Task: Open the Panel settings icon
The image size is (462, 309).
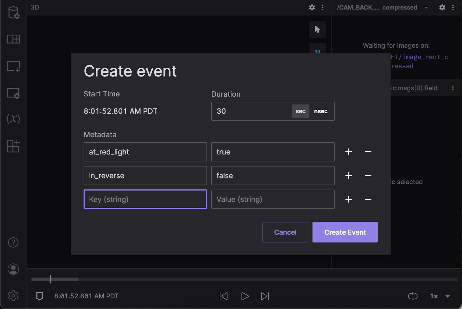Action: 13,93
